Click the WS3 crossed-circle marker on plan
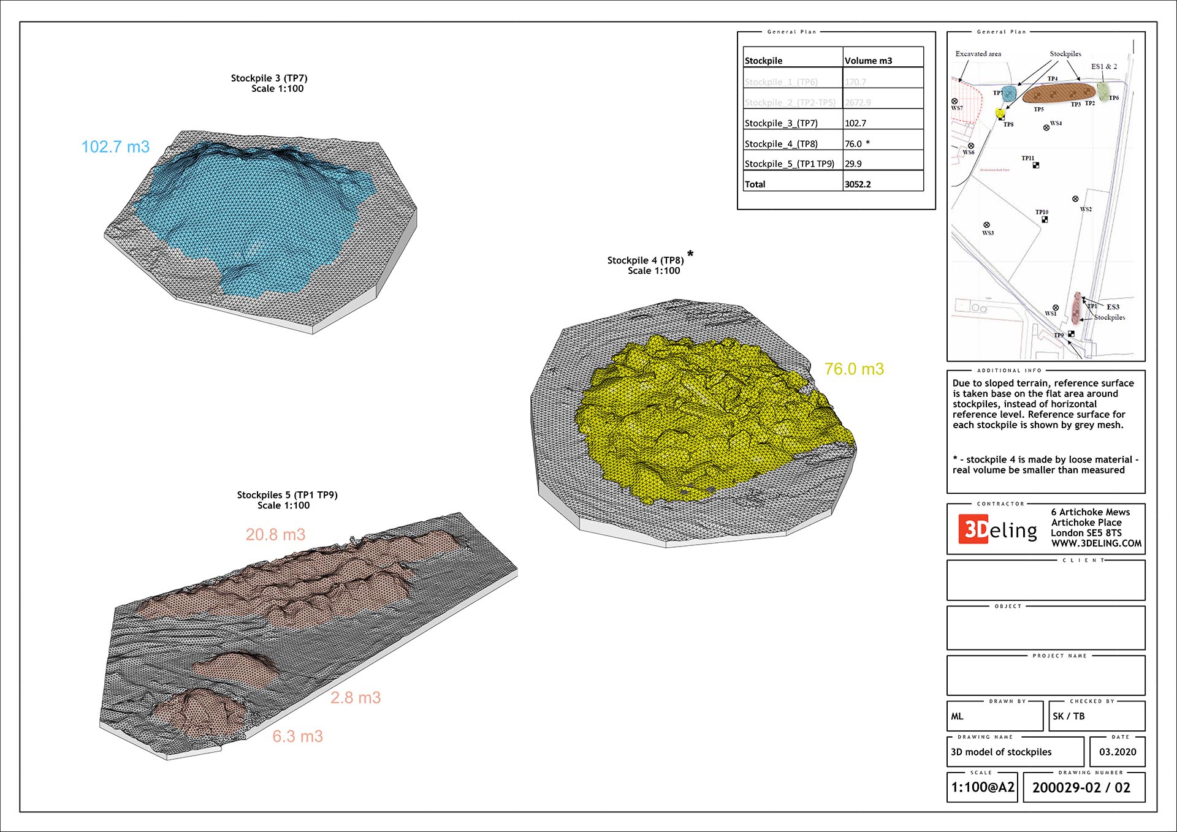Screen dimensions: 1177x832 (986, 225)
